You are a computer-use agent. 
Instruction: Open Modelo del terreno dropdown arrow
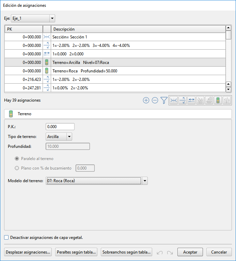pos(145,181)
